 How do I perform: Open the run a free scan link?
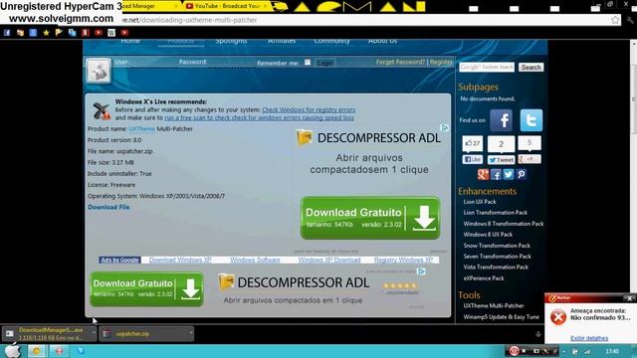(x=259, y=117)
